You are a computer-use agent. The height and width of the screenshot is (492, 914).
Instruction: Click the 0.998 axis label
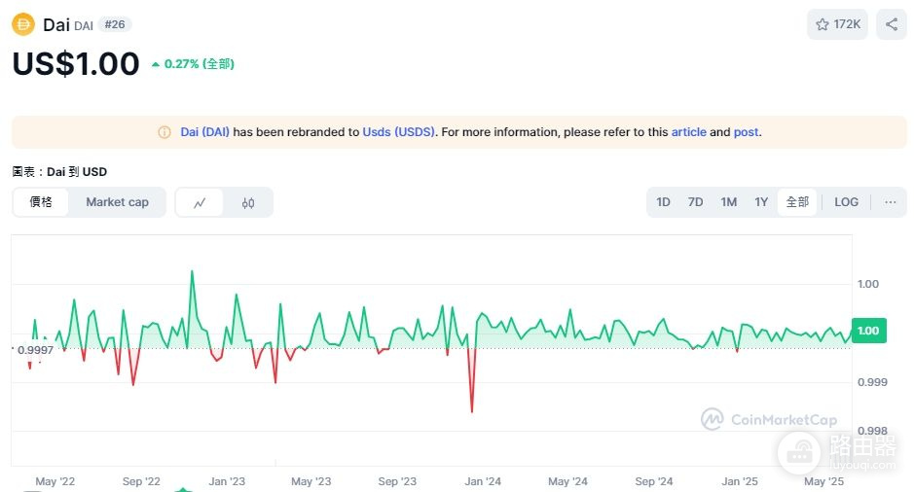coord(872,431)
